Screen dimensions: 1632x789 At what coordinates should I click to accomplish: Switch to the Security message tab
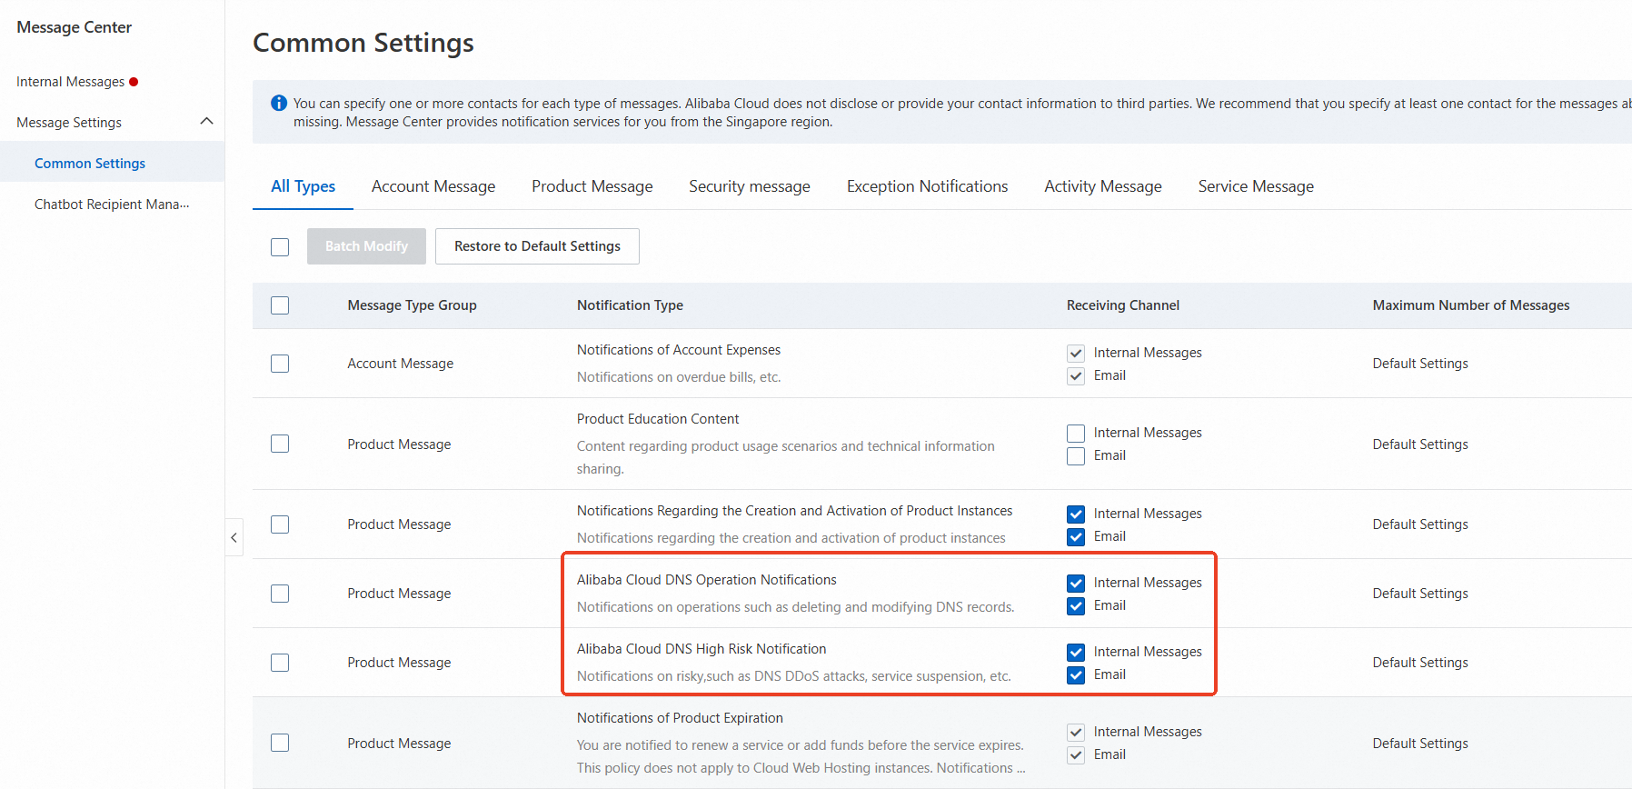(749, 186)
